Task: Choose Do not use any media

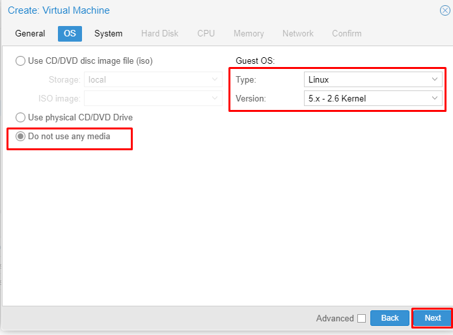Action: [21, 137]
